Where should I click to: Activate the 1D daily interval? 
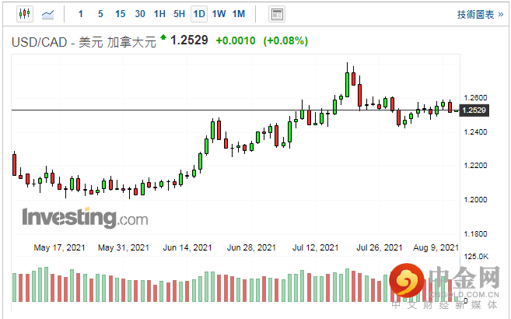[199, 14]
